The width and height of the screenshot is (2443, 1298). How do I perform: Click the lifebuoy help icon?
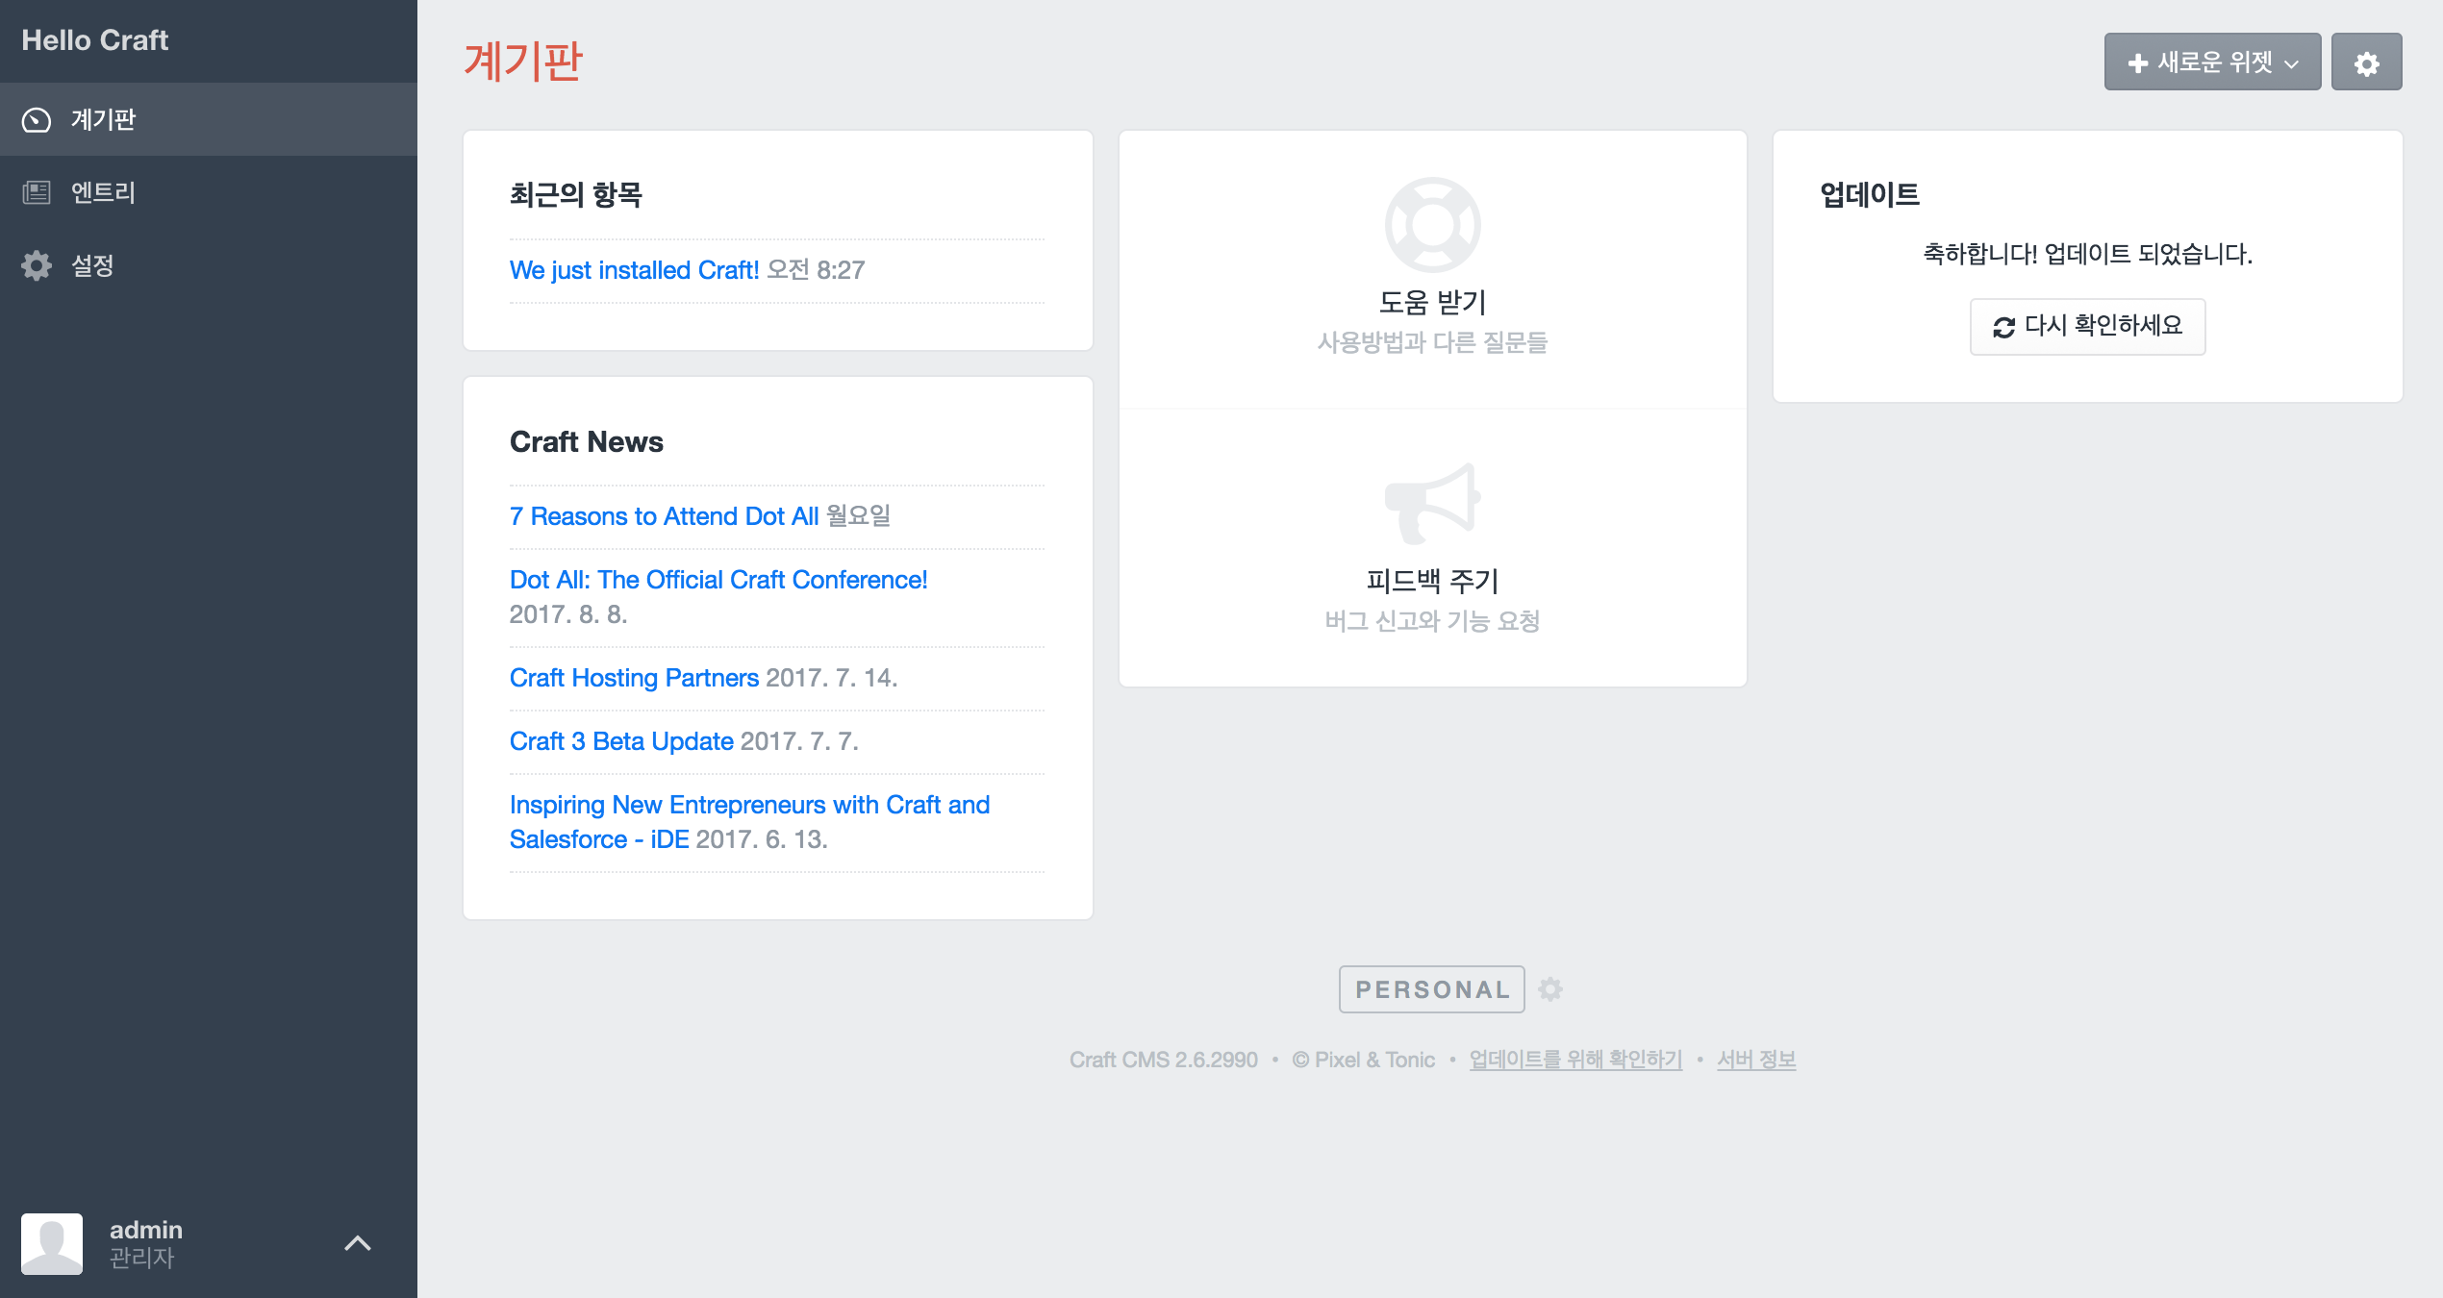click(1432, 225)
